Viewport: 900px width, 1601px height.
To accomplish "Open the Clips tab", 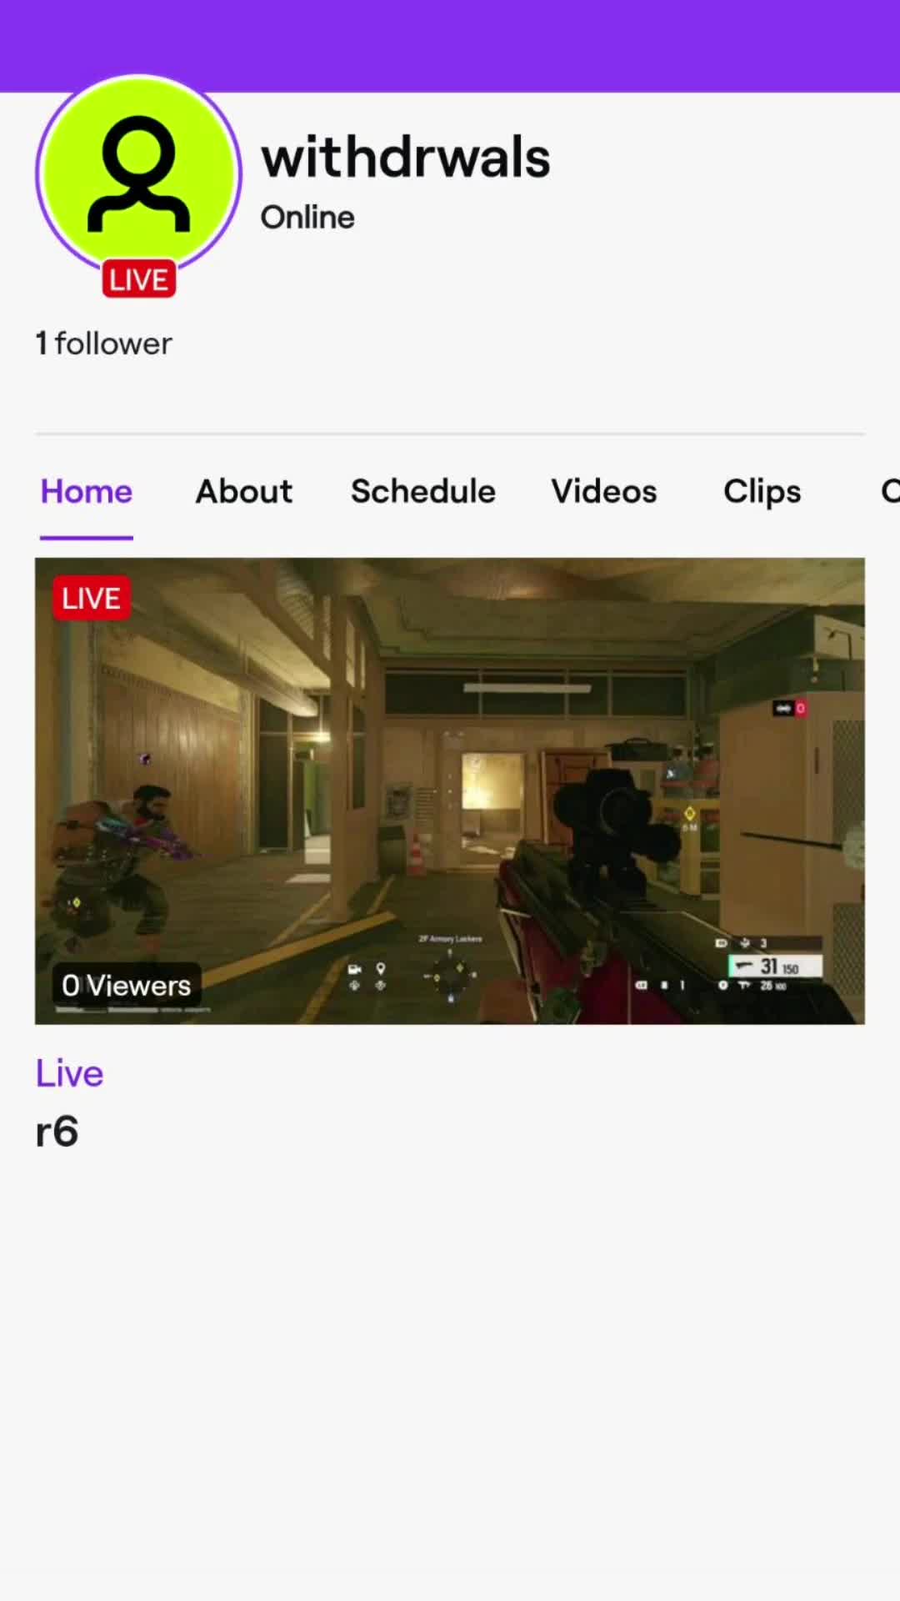I will pos(762,492).
